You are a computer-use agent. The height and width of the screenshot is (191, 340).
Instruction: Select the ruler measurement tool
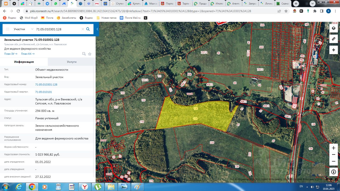pos(334,39)
